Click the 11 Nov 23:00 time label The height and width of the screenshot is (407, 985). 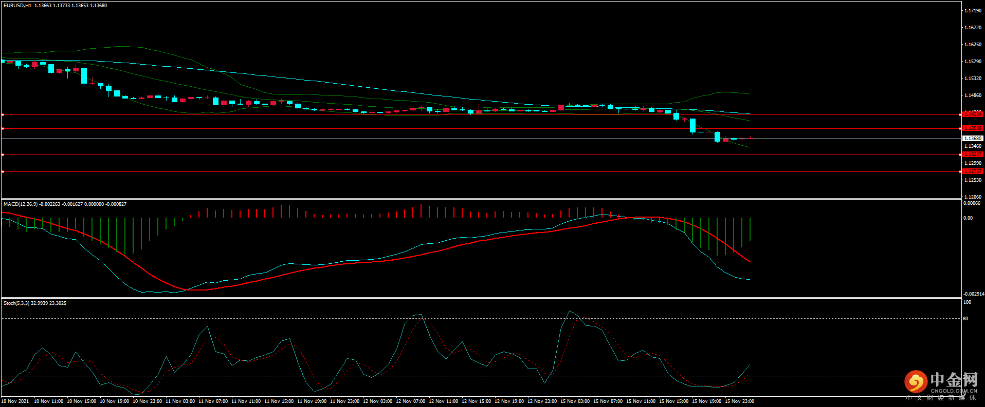tap(344, 401)
